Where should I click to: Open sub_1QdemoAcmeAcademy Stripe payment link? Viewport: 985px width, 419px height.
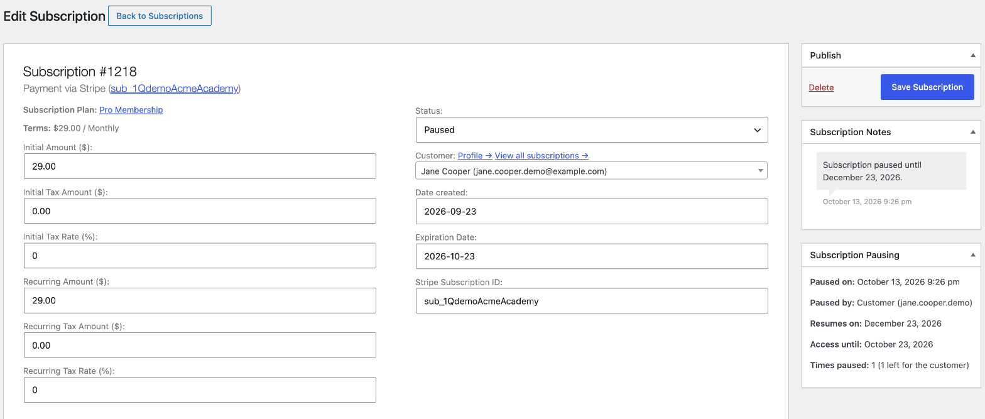click(175, 89)
